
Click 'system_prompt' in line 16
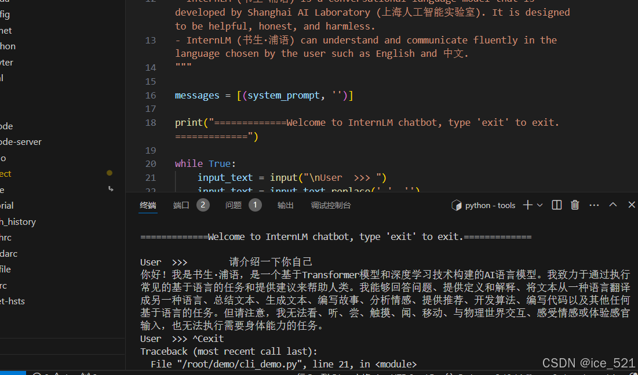tap(283, 95)
